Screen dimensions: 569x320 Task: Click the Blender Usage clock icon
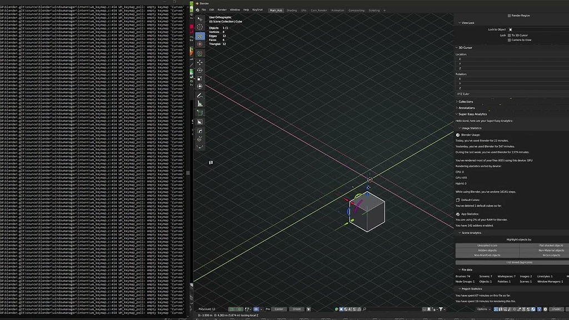tap(458, 135)
